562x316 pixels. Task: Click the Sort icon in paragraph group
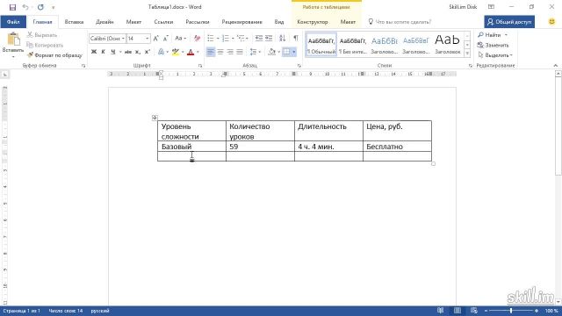point(283,38)
